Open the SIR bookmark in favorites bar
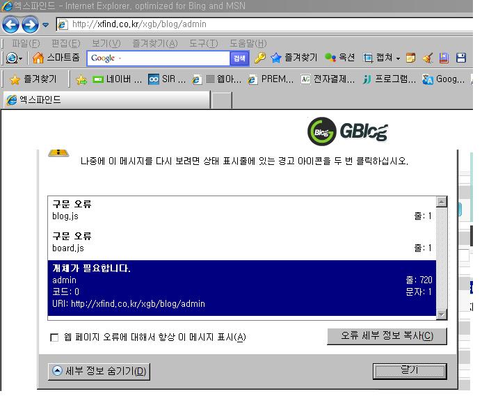482x398 pixels. (167, 79)
